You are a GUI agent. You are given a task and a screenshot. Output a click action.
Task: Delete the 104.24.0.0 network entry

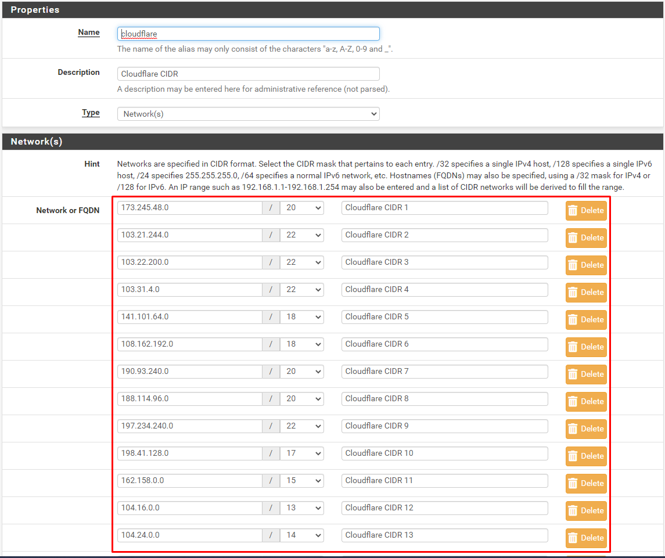point(585,538)
